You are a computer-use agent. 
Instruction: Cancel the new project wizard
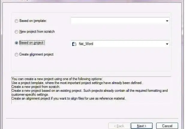[167, 126]
